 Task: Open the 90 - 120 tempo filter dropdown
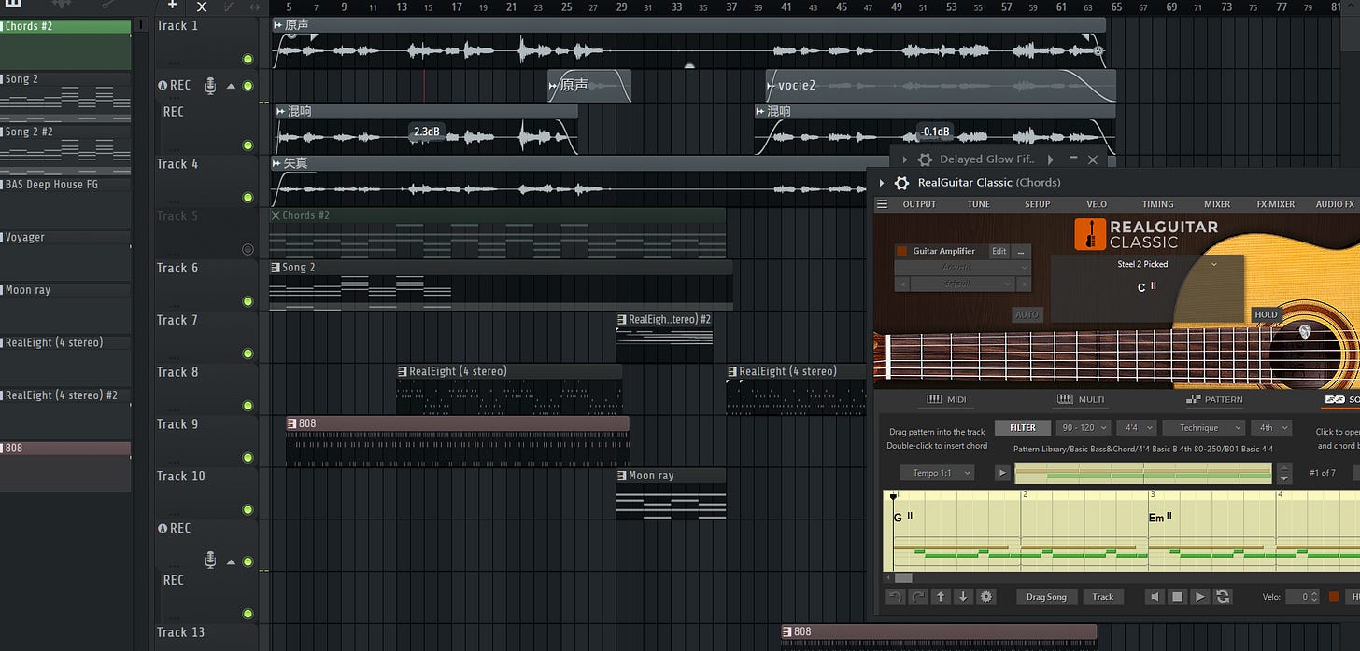coord(1084,427)
